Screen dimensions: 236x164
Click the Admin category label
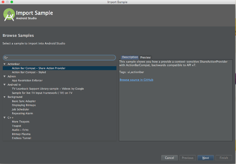point(11,77)
